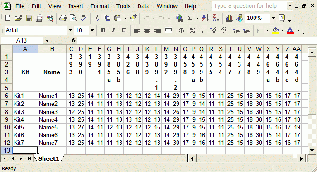Toggle Bold formatting
The image size is (317, 172).
(103, 30)
